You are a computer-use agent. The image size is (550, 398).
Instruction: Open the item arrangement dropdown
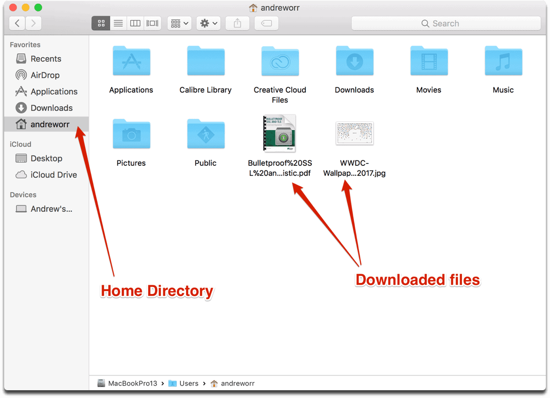(179, 23)
